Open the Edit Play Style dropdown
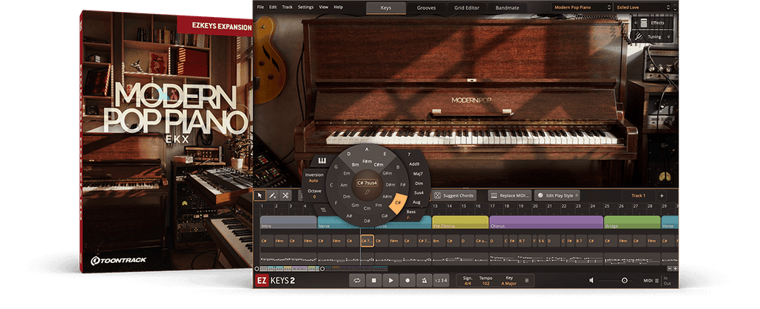Viewport: 760px width, 309px height. click(558, 195)
